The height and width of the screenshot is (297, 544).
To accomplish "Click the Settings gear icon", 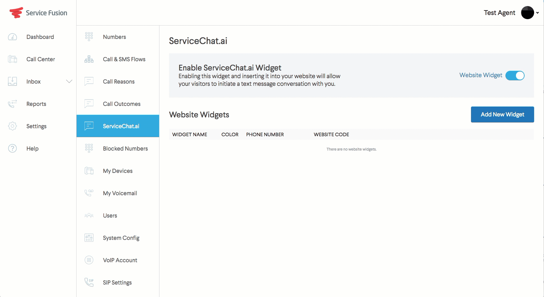I will [12, 126].
